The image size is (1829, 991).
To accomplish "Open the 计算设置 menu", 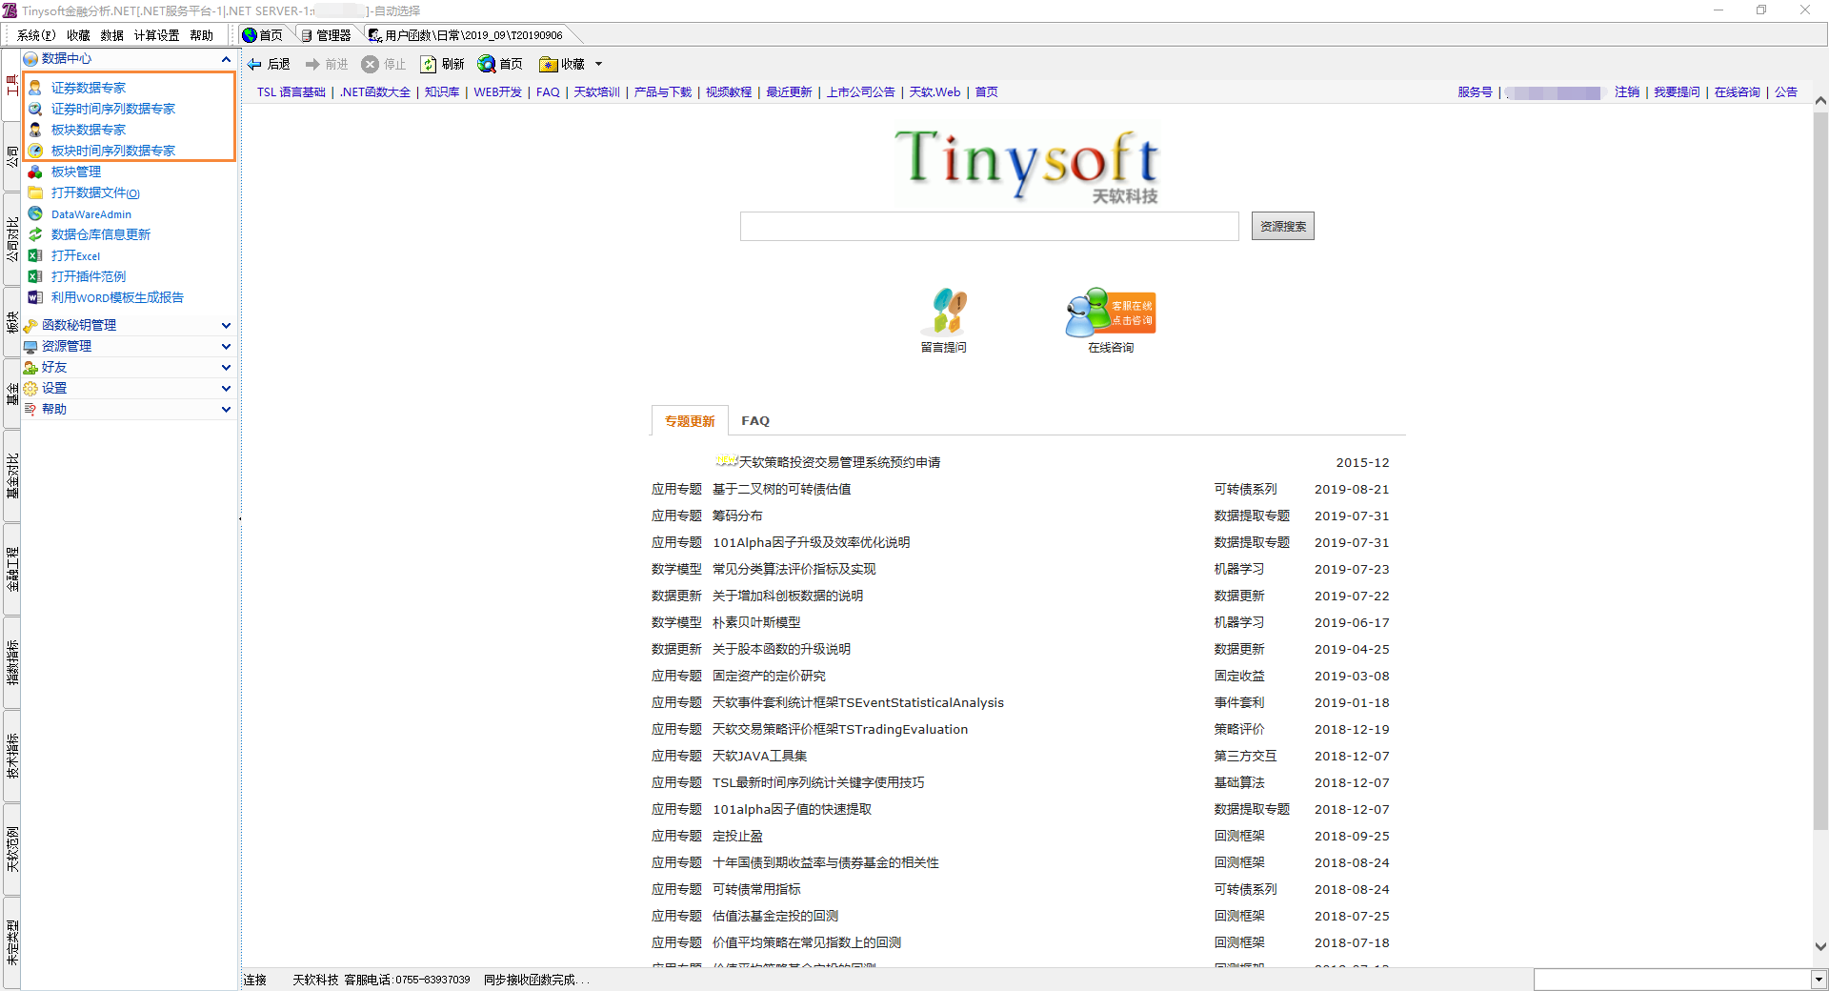I will (156, 35).
